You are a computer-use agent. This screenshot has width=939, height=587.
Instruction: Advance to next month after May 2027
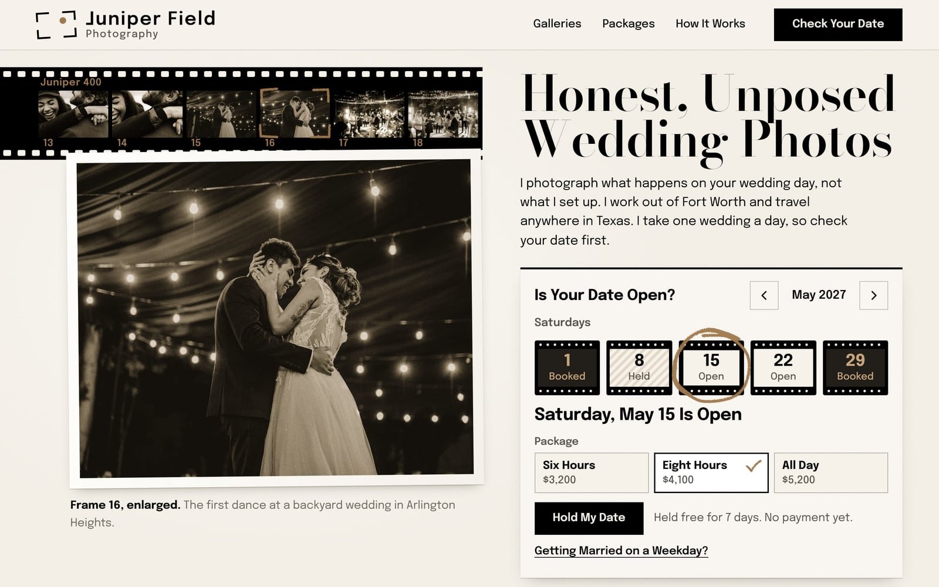[x=873, y=295]
